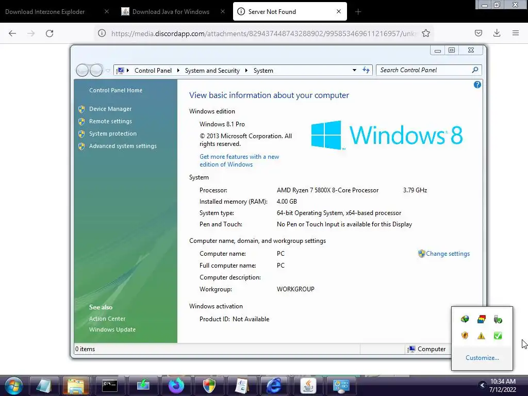This screenshot has height=396, width=528.
Task: Go to Control Panel Home
Action: click(x=115, y=90)
